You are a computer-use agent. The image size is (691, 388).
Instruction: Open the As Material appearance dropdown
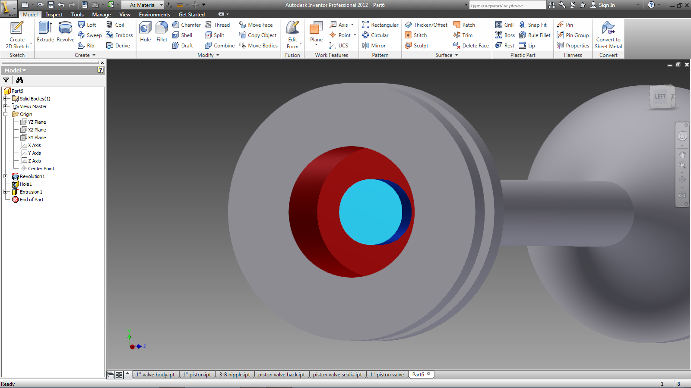coord(162,5)
